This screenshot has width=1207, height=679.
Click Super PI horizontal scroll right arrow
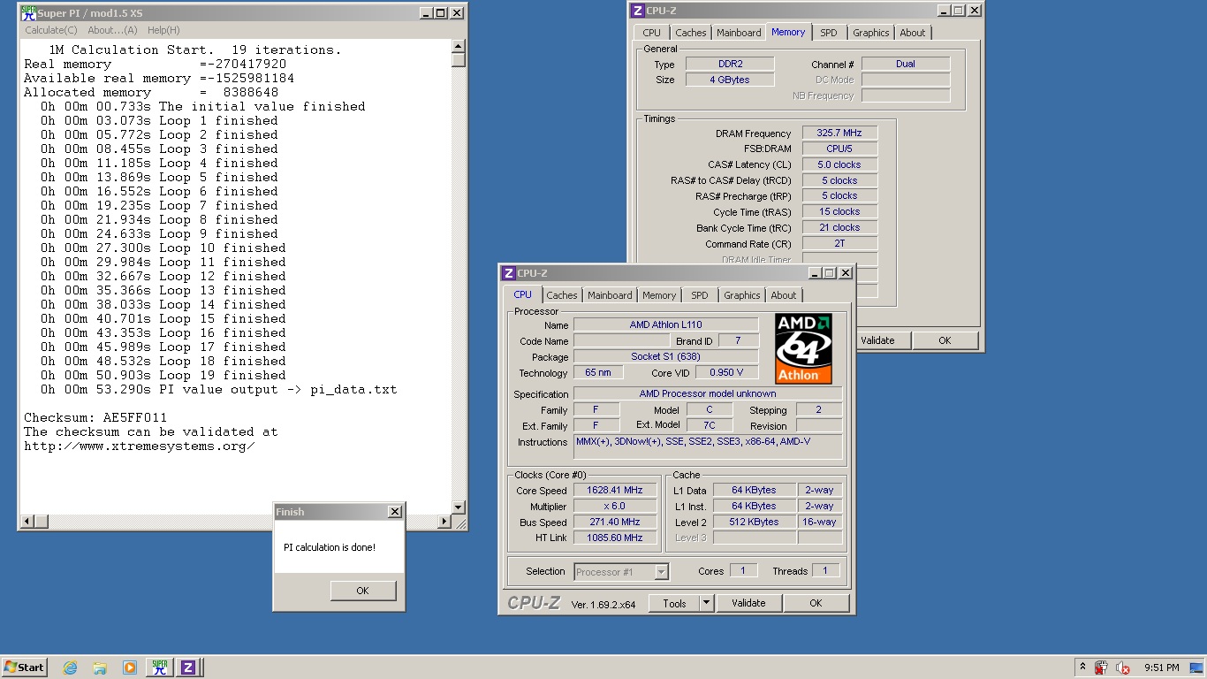[444, 522]
